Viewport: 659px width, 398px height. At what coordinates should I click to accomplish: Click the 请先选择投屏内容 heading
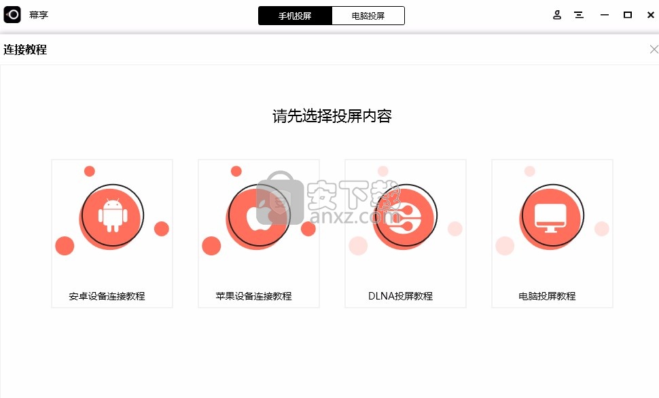click(332, 116)
